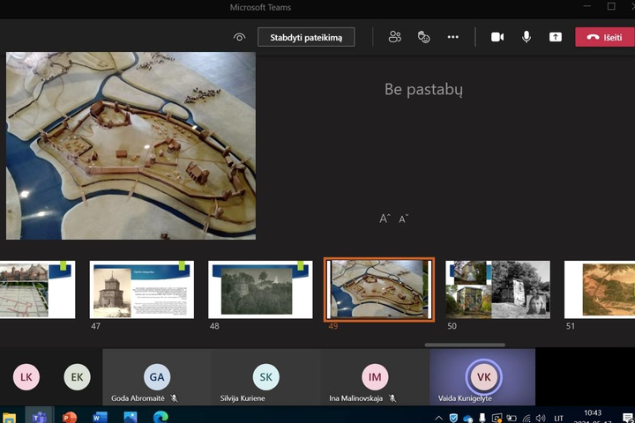Image resolution: width=635 pixels, height=423 pixels.
Task: Maximize the Microsoft Teams window
Action: [611, 6]
